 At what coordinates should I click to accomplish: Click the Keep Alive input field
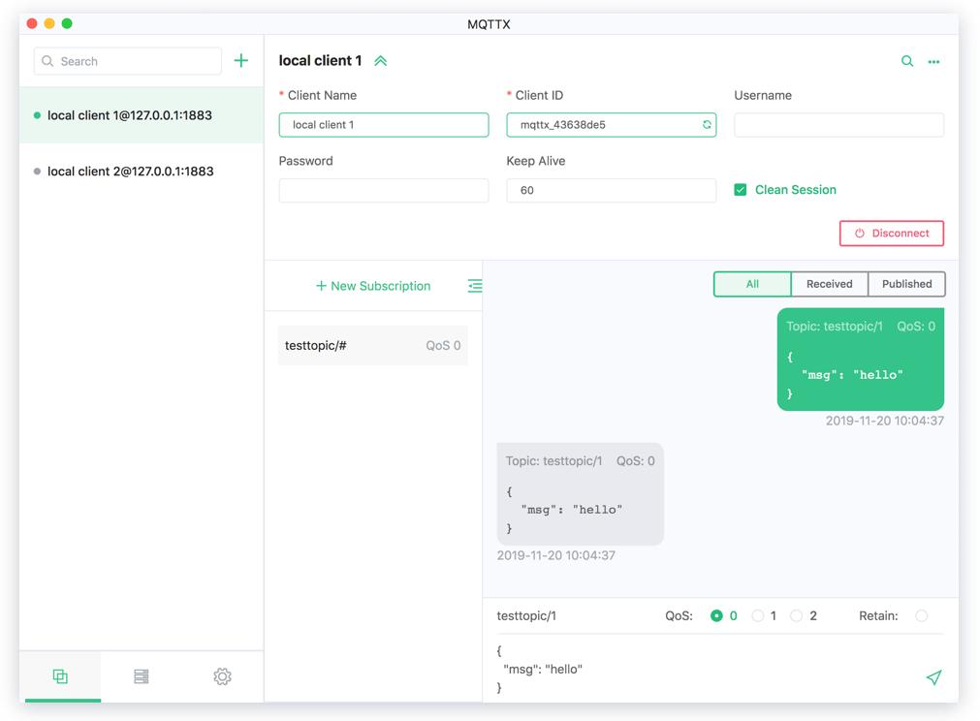tap(612, 190)
